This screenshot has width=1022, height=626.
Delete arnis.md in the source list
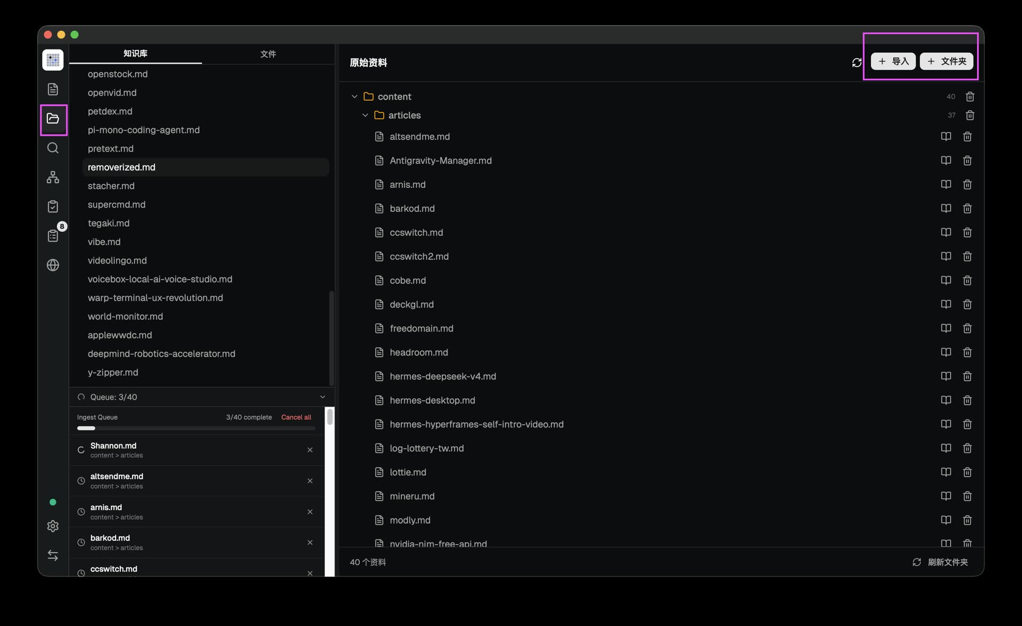tap(967, 184)
